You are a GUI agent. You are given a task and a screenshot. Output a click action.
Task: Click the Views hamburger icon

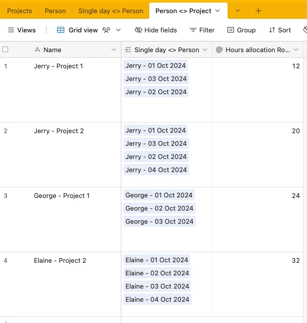click(x=11, y=30)
